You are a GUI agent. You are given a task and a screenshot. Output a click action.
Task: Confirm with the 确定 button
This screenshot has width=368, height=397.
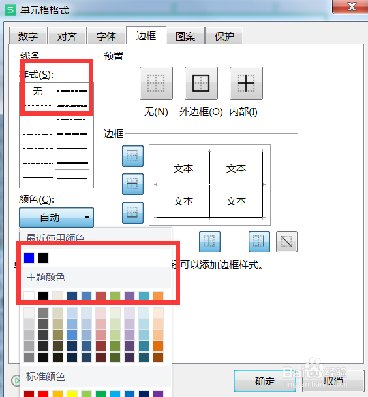pyautogui.click(x=265, y=381)
